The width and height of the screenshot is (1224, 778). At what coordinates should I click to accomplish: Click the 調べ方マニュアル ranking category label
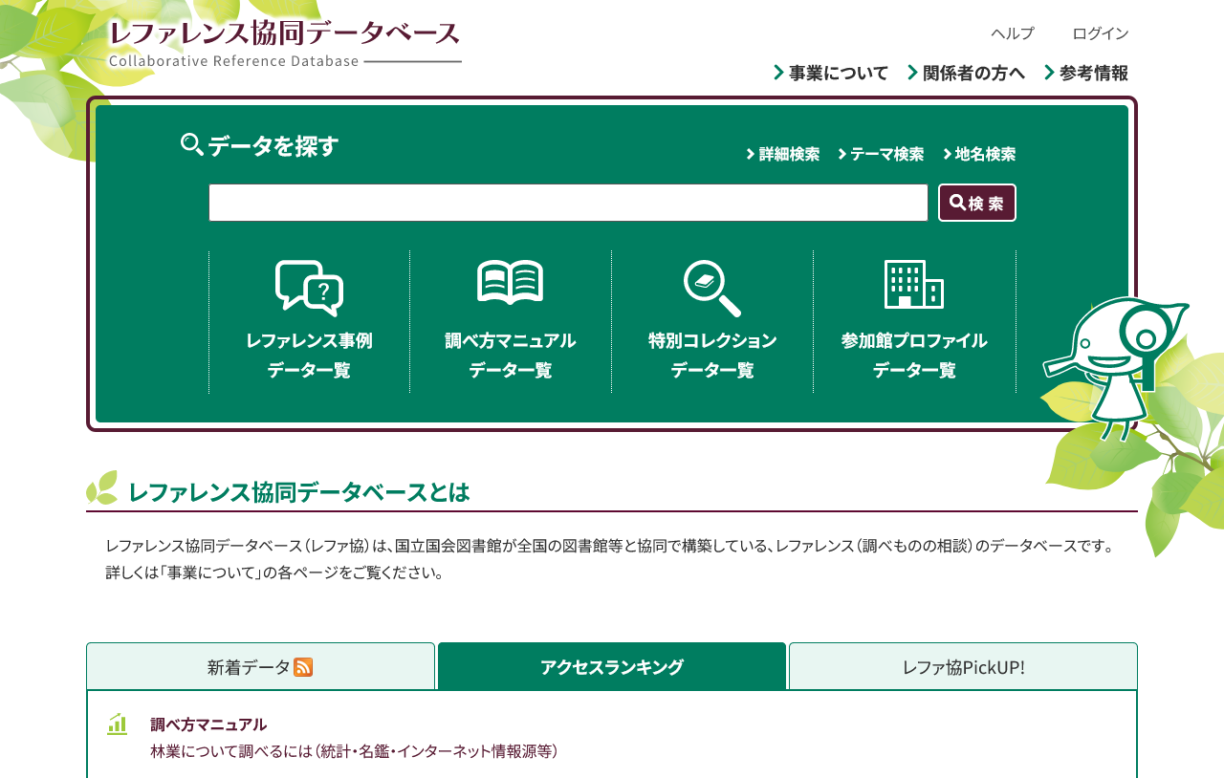pos(208,724)
